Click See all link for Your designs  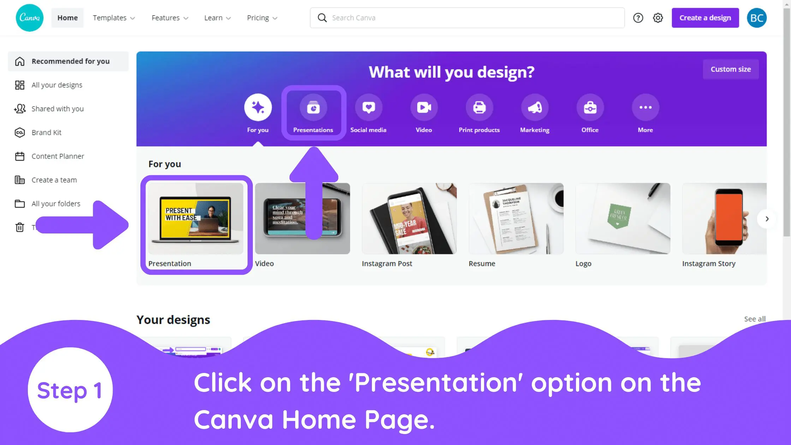754,319
